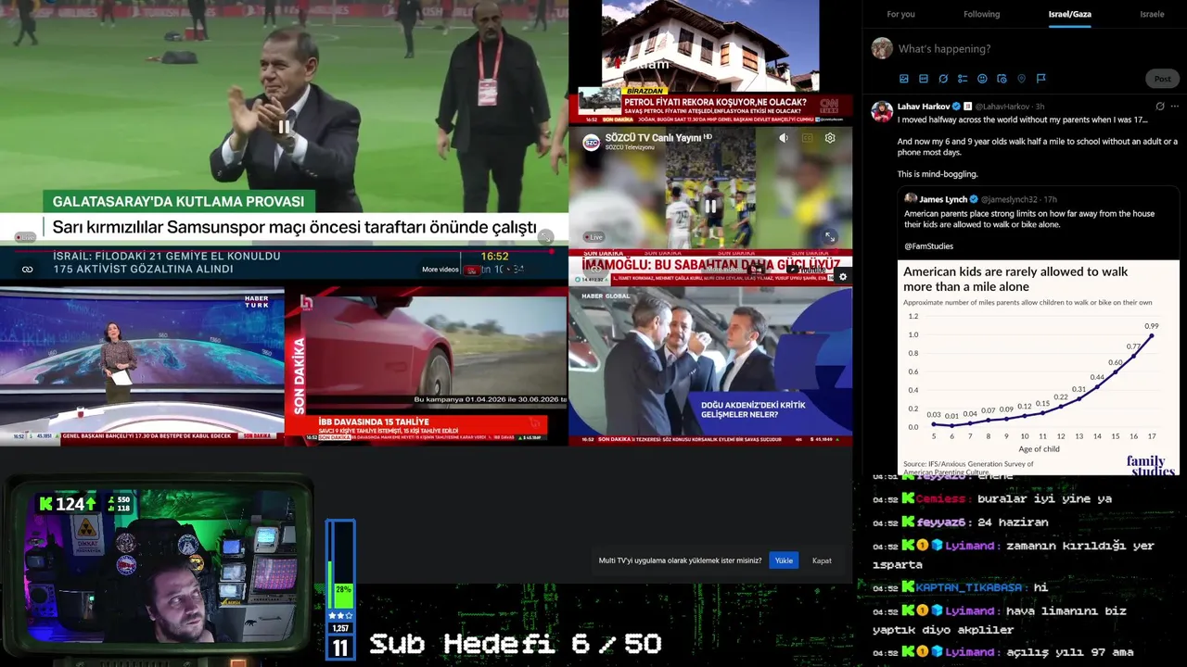The width and height of the screenshot is (1187, 667).
Task: Click Kapat to dismiss install prompt
Action: (822, 560)
